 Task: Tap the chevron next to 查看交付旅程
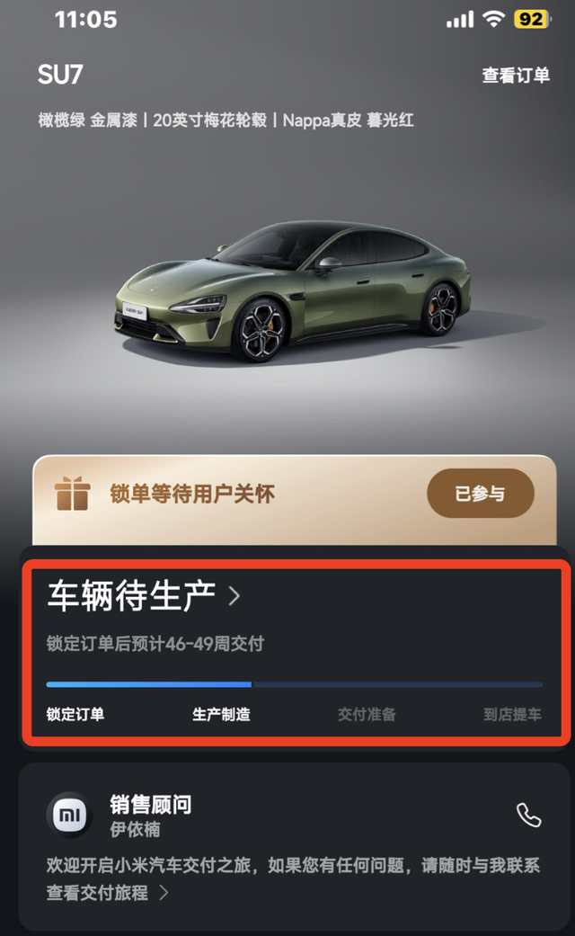pyautogui.click(x=164, y=893)
